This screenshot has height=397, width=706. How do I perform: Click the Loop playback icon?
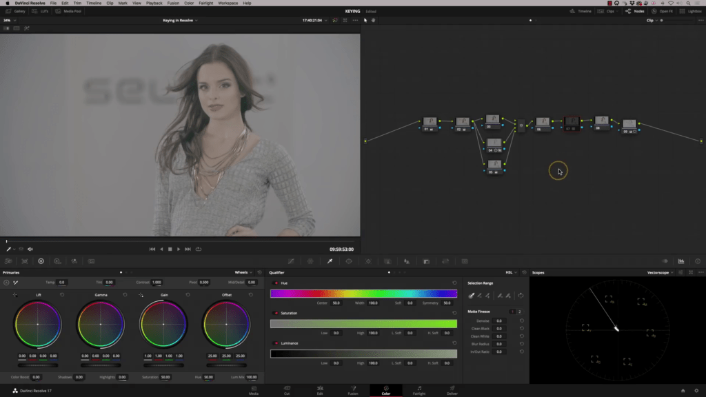pyautogui.click(x=199, y=249)
